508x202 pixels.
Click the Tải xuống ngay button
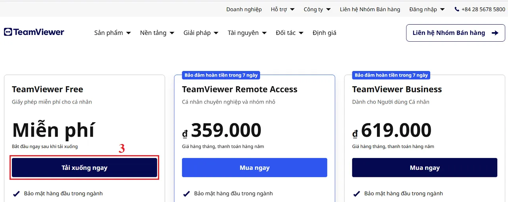point(85,167)
